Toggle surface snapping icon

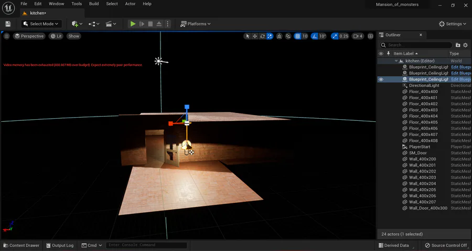pyautogui.click(x=288, y=36)
